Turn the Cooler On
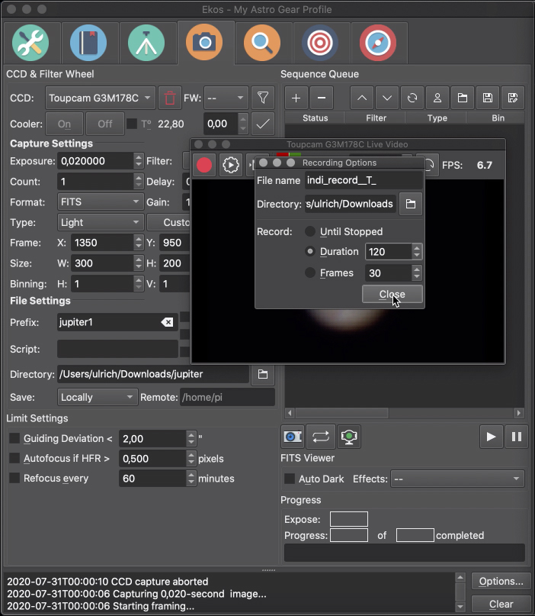The height and width of the screenshot is (616, 535). (x=64, y=124)
